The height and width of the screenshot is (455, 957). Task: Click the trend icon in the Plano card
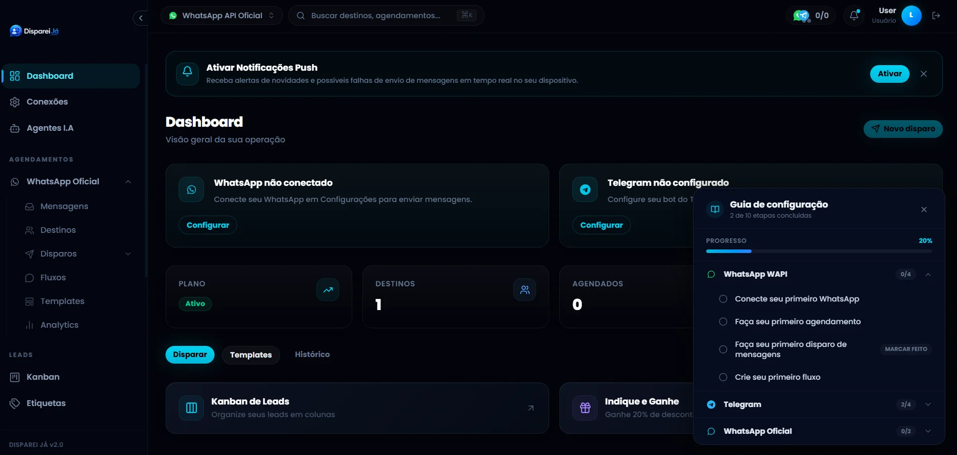(328, 290)
